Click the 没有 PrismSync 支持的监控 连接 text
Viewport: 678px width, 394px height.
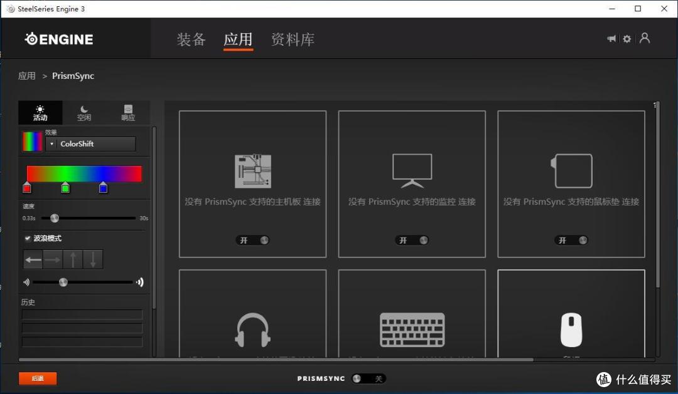pyautogui.click(x=412, y=202)
